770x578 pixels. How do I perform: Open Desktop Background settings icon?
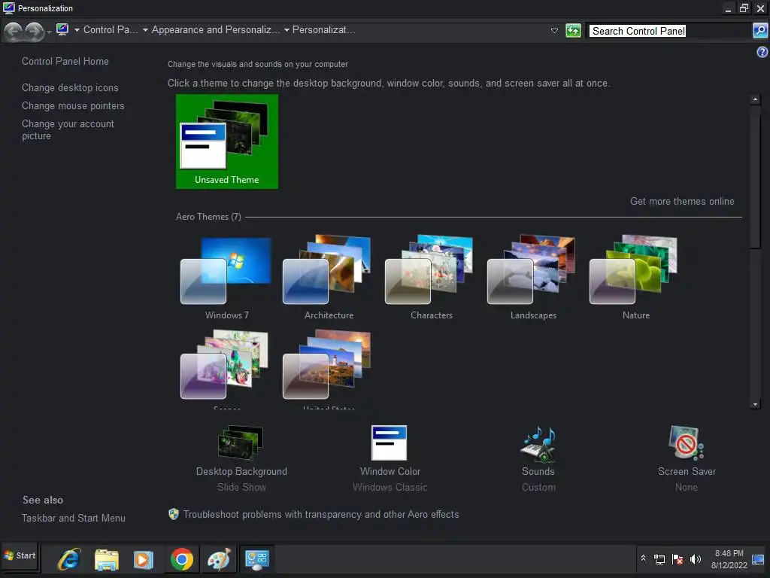click(241, 443)
